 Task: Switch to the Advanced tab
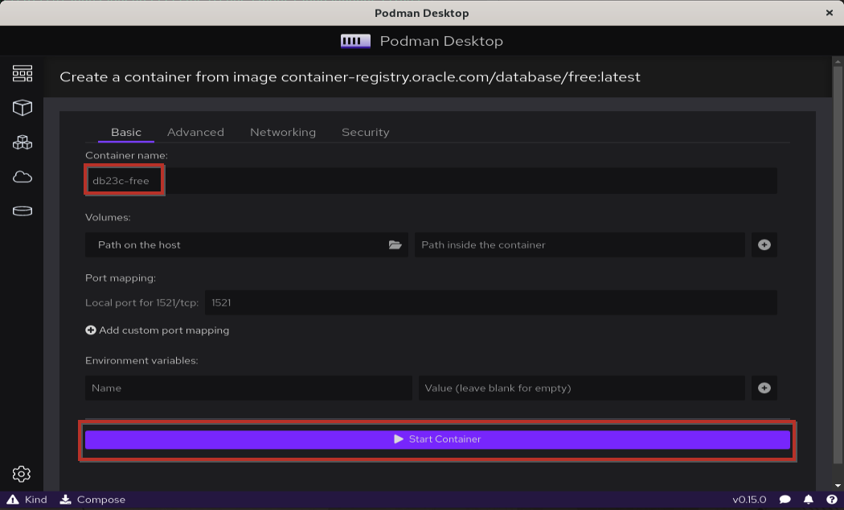195,132
